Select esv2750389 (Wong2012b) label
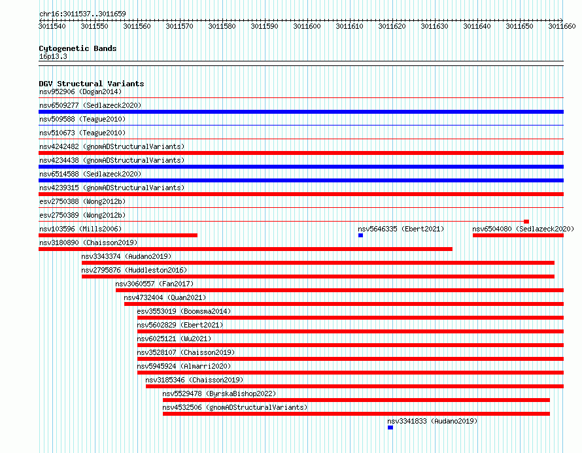The image size is (582, 453). (x=82, y=215)
